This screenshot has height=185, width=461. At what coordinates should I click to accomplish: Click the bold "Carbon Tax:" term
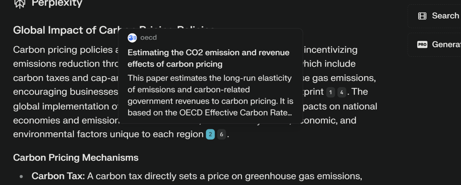[58, 176]
